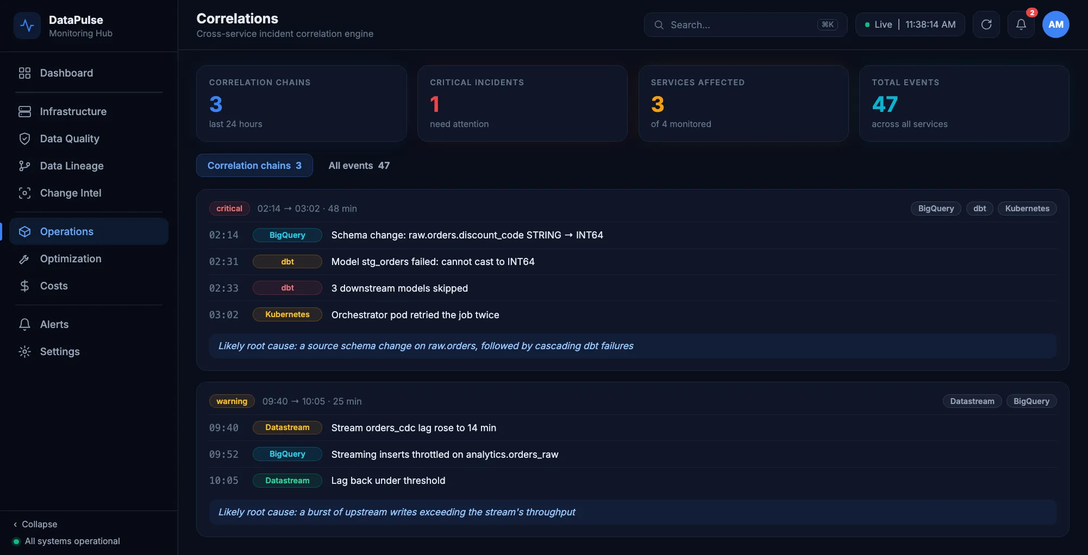Image resolution: width=1088 pixels, height=555 pixels.
Task: Click the warning severity badge
Action: [x=232, y=401]
